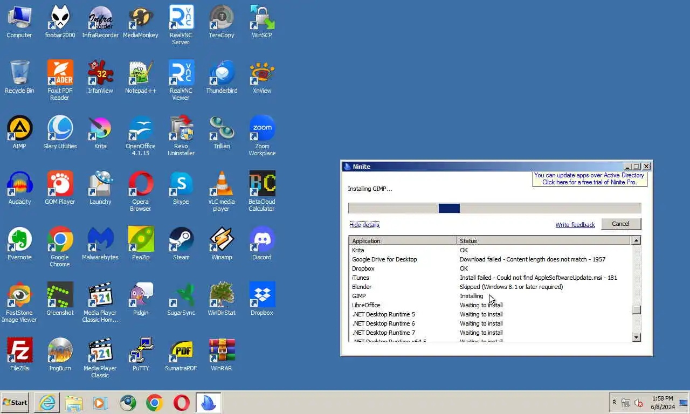690x414 pixels.
Task: Open the WinSCP shortcut
Action: point(262,22)
